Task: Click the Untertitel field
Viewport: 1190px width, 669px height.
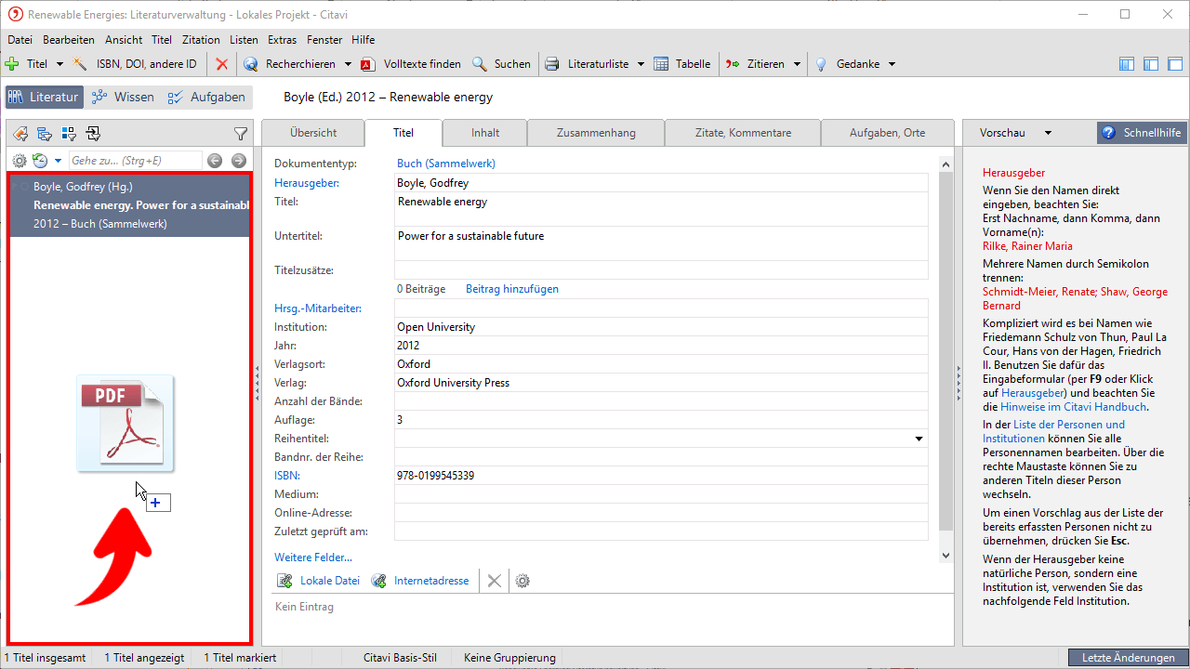Action: click(x=661, y=244)
